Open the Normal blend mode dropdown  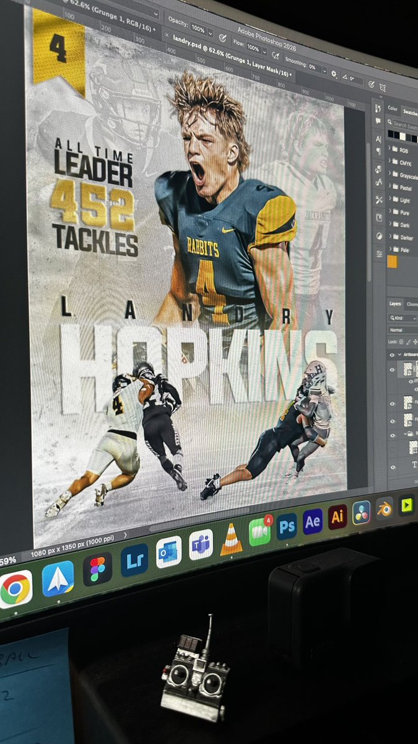(403, 330)
